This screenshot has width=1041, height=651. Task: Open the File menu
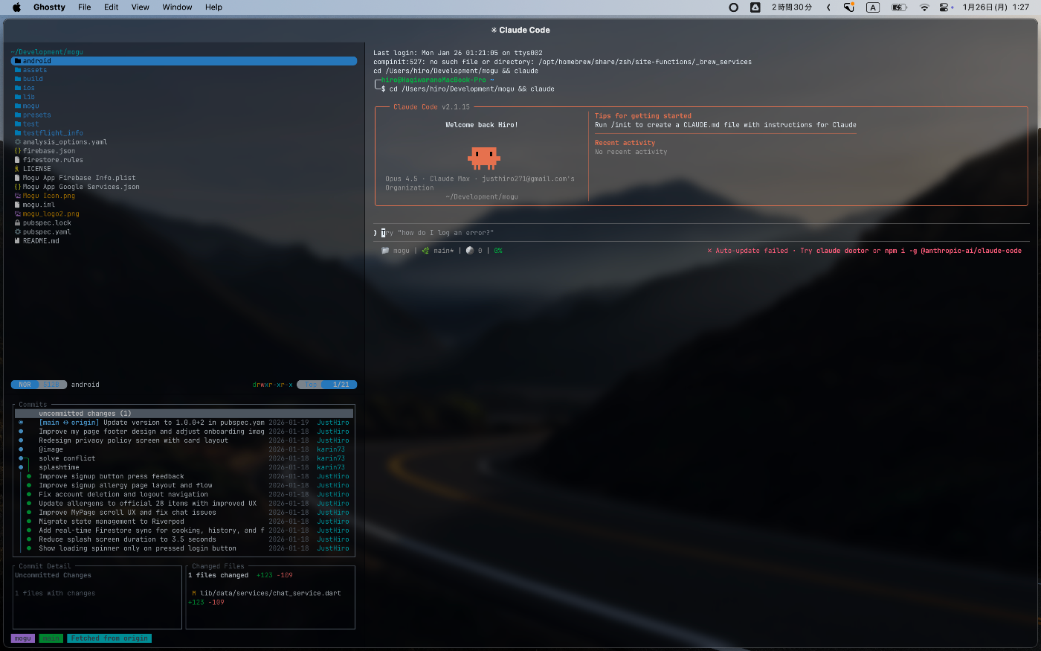pos(85,7)
